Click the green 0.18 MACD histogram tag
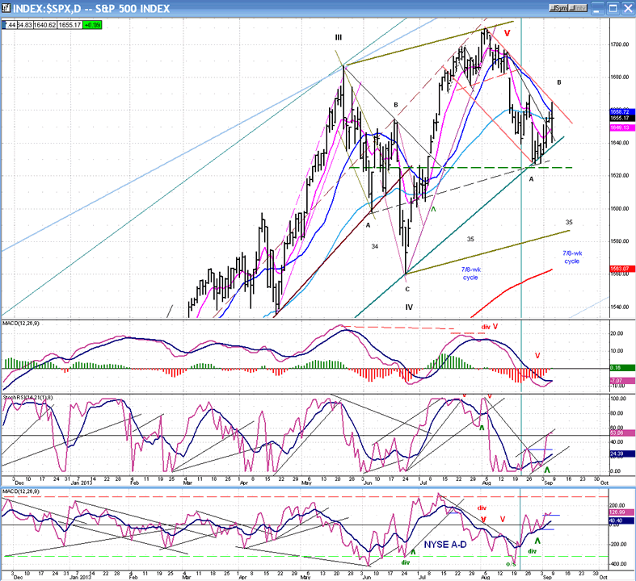Screen dimensions: 636x581 pos(621,368)
